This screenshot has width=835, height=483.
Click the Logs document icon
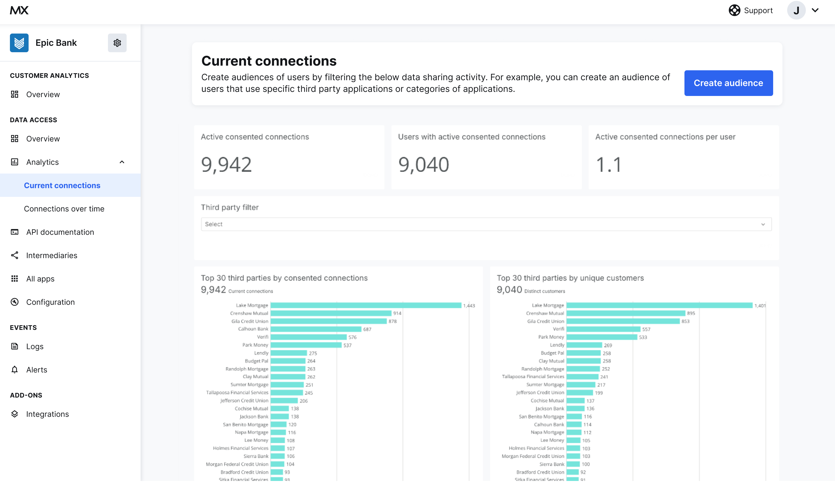(x=15, y=346)
